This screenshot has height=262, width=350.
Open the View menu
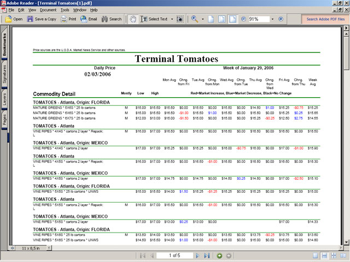[x=32, y=10]
